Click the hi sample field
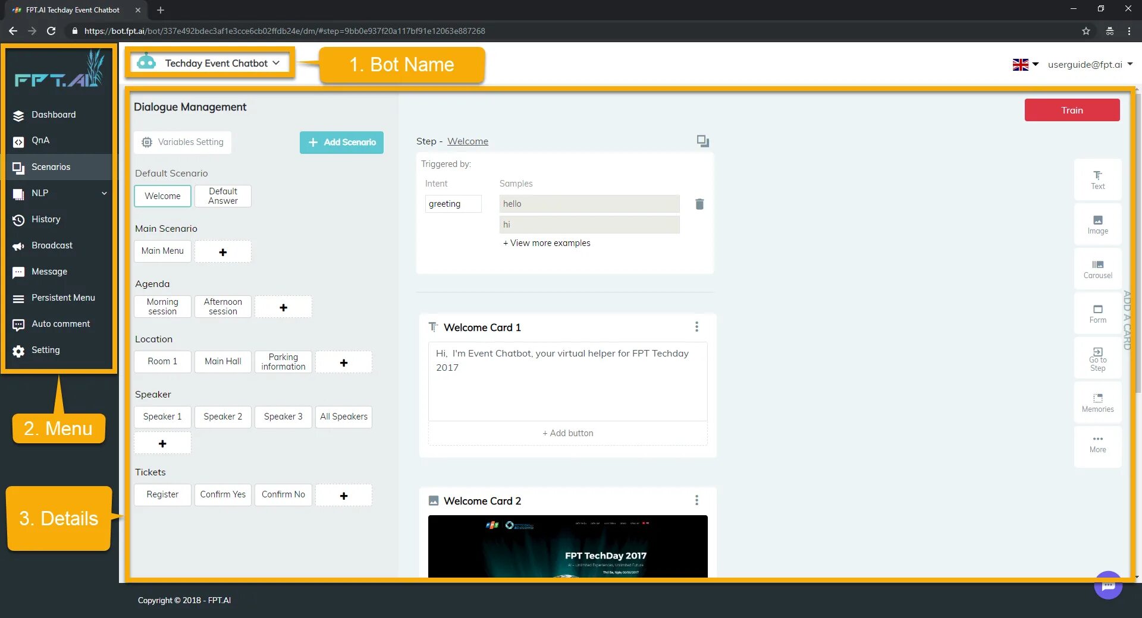The image size is (1142, 618). [589, 225]
